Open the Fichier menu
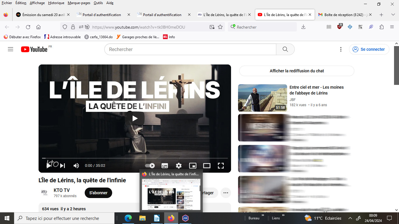 point(7,3)
